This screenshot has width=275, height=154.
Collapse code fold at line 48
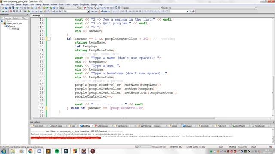[x=49, y=39]
